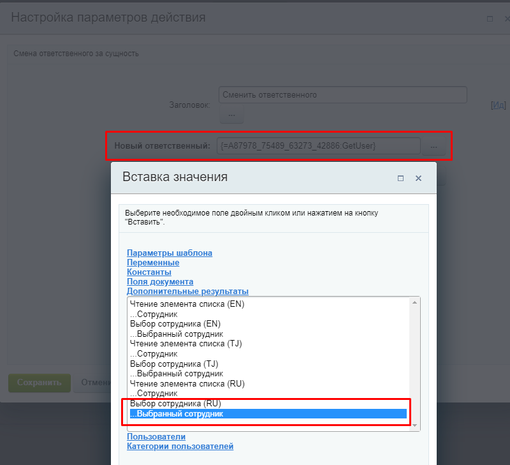The image size is (510, 465).
Task: Select ...Выбранный сотрудник under Выбор сотрудника (EN)
Action: pos(268,334)
